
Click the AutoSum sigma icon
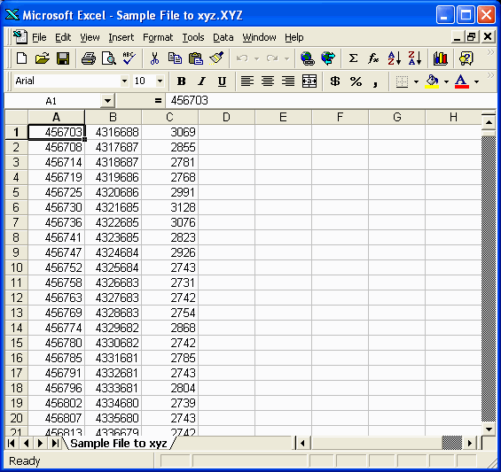(x=353, y=58)
